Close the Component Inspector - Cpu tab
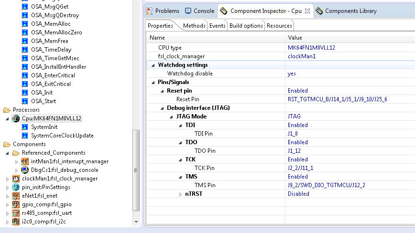415x233 pixels. pyautogui.click(x=307, y=11)
